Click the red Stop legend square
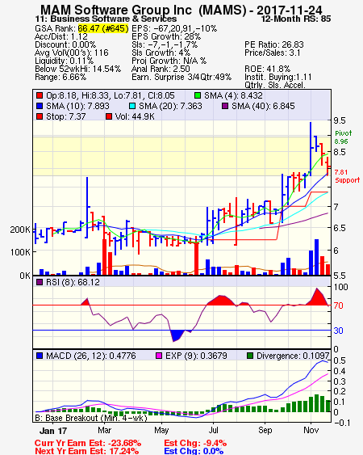 point(40,116)
